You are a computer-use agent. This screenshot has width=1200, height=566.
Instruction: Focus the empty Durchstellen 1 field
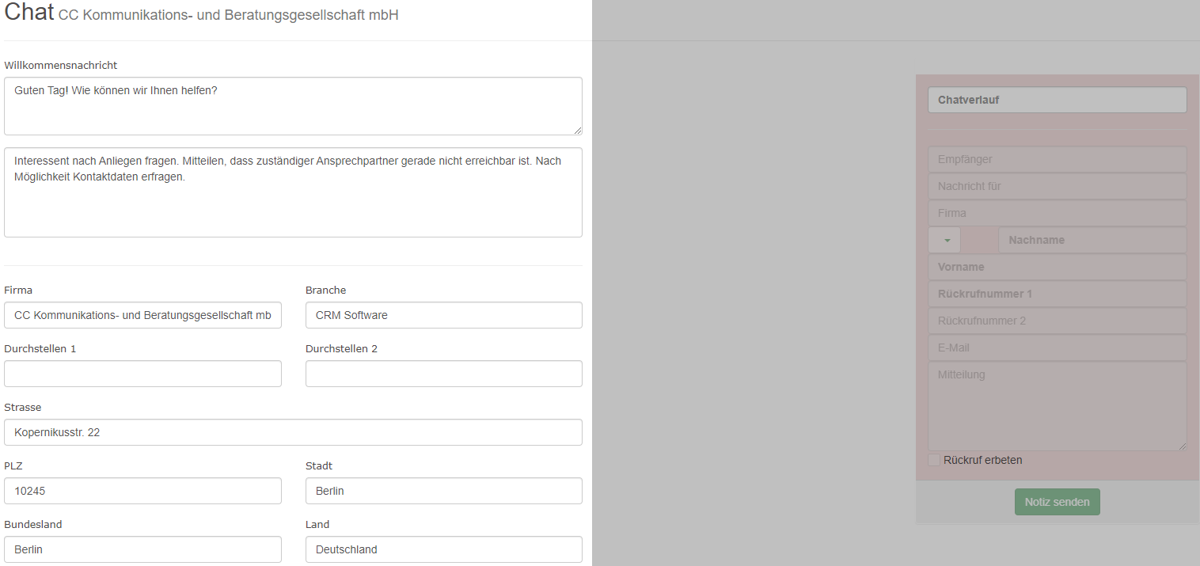click(142, 374)
